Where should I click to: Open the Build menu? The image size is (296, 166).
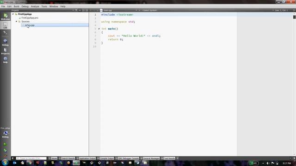[17, 6]
